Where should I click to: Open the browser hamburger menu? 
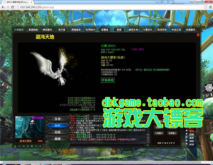click(210, 7)
